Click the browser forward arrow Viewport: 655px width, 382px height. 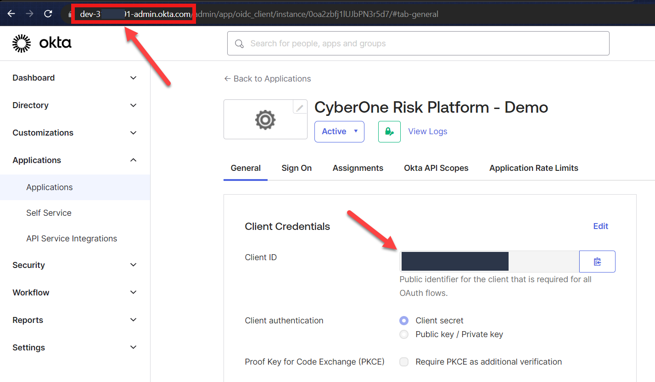29,14
